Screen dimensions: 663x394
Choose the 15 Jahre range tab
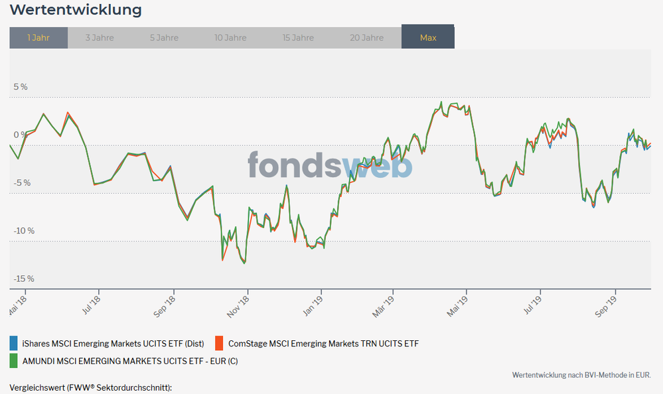[x=298, y=38]
